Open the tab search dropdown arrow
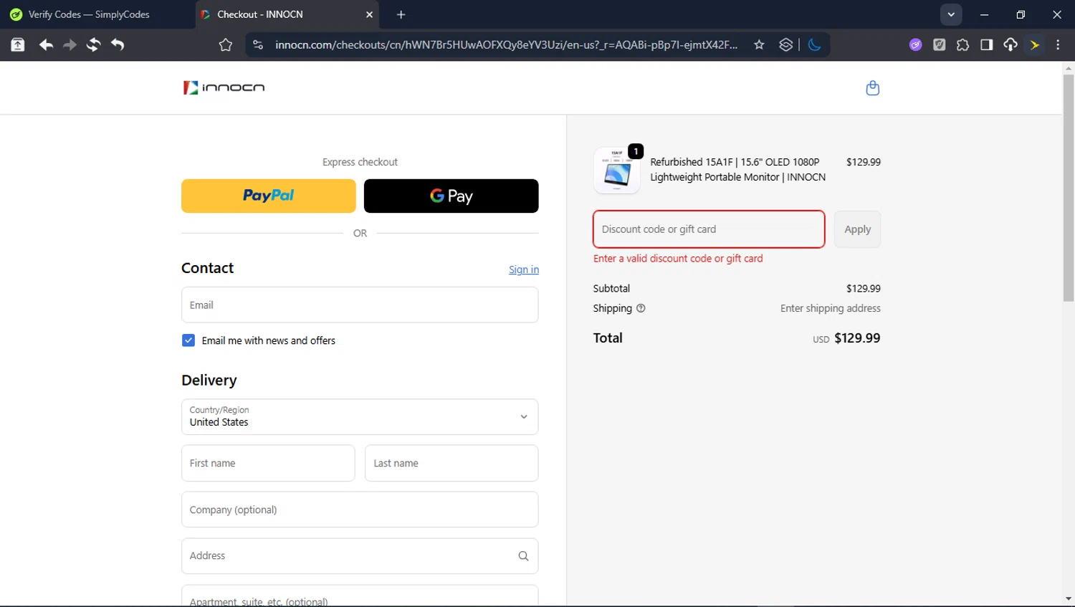 click(951, 14)
